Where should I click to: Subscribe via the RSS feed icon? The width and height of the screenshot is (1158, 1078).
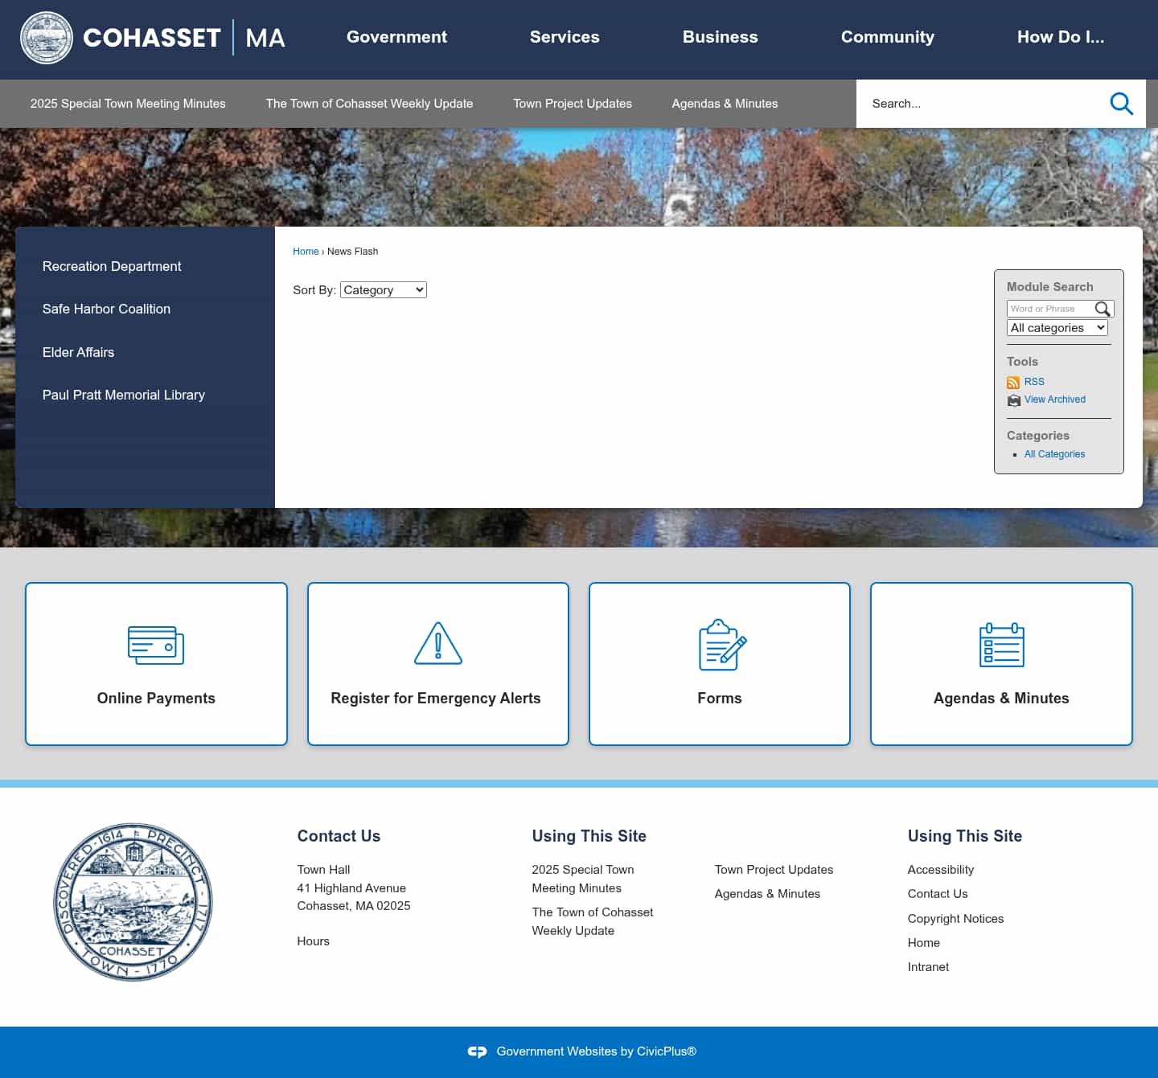tap(1013, 382)
